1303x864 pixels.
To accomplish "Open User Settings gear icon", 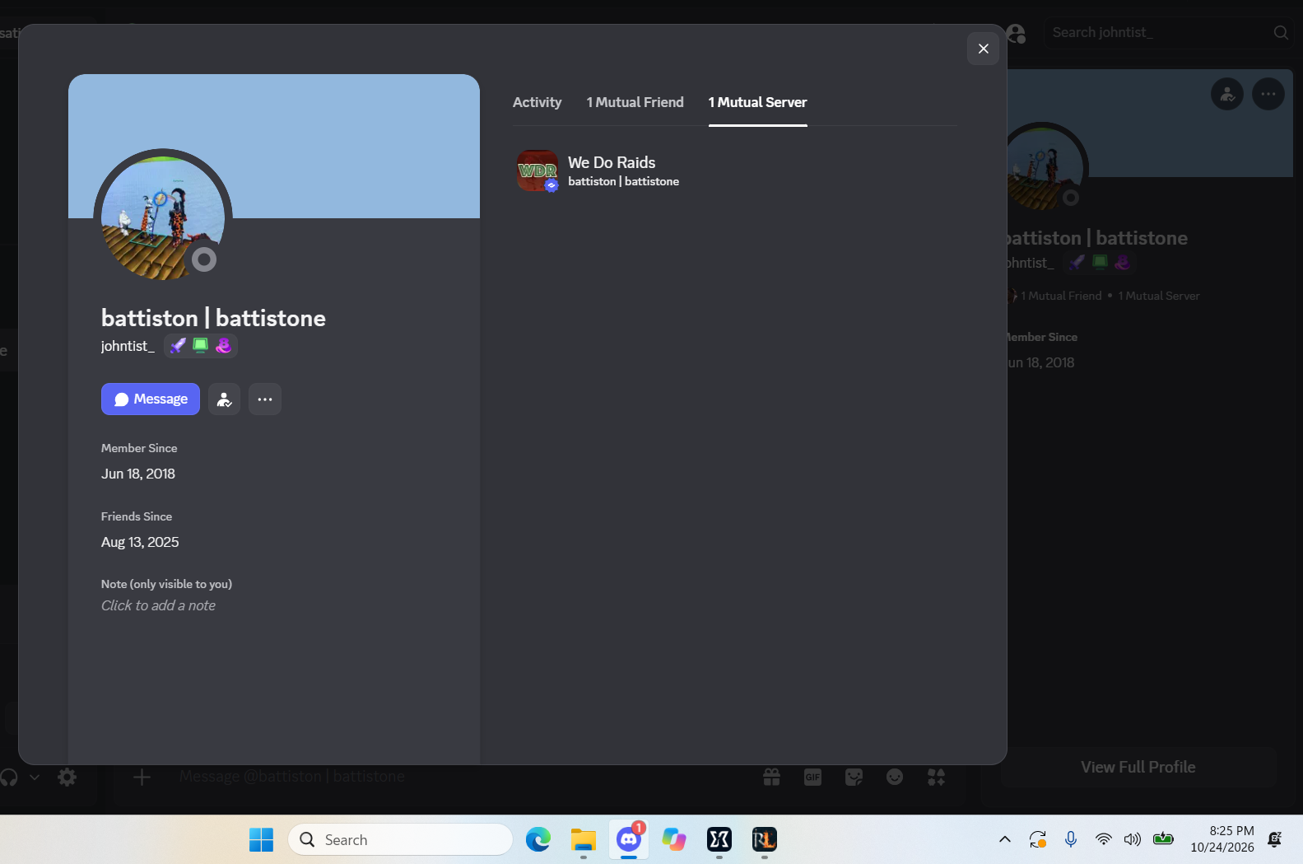I will 67,777.
